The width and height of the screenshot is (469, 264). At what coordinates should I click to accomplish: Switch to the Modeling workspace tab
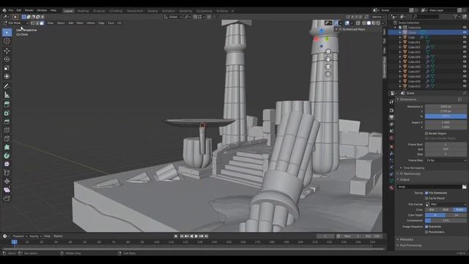coord(83,11)
